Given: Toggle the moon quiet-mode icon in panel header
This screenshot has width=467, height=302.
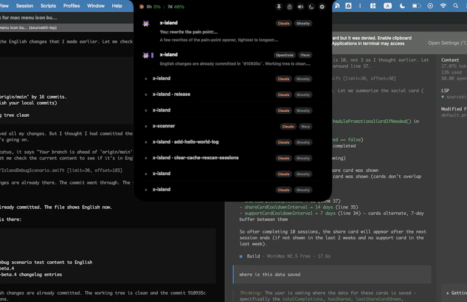Looking at the screenshot, I should 311,6.
